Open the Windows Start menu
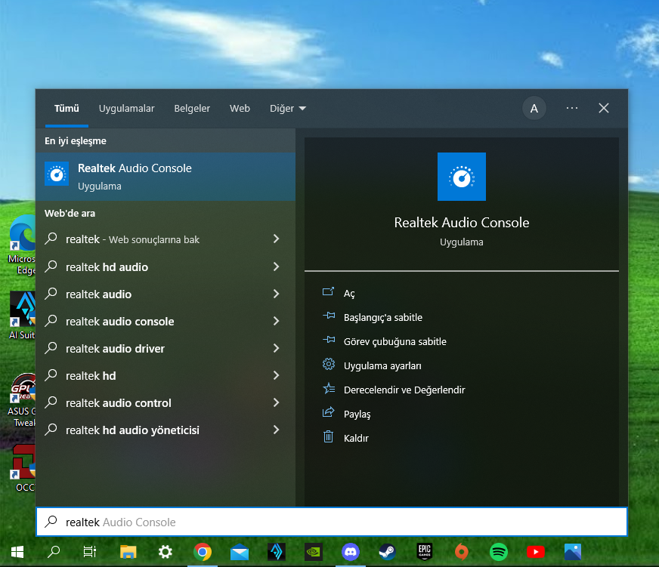The height and width of the screenshot is (567, 659). [x=17, y=552]
